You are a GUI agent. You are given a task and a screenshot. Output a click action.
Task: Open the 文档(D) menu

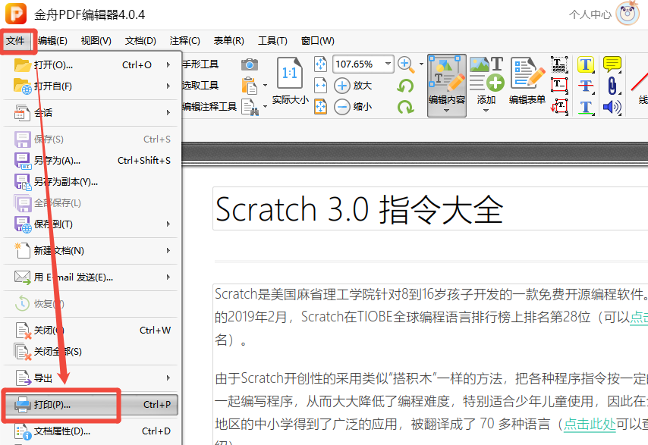point(140,41)
